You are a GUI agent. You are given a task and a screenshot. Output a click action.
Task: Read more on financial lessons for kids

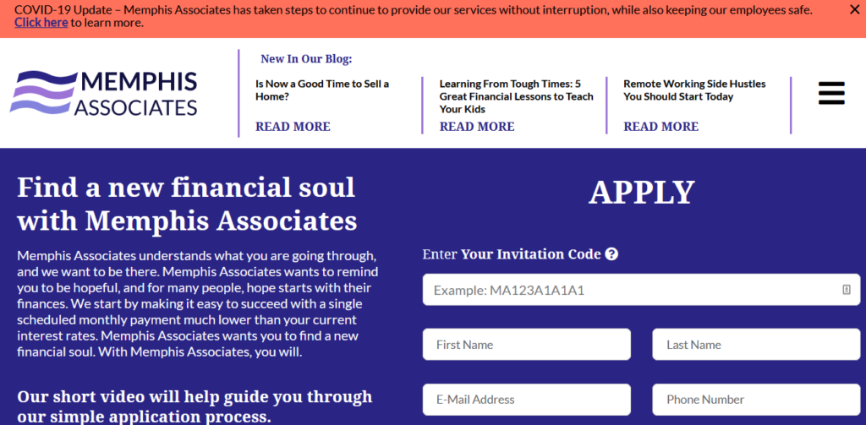[x=477, y=127]
